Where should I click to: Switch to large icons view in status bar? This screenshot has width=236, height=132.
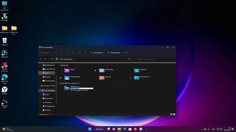click(x=174, y=114)
